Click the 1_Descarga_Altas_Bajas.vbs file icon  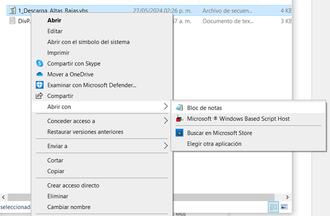coord(12,10)
